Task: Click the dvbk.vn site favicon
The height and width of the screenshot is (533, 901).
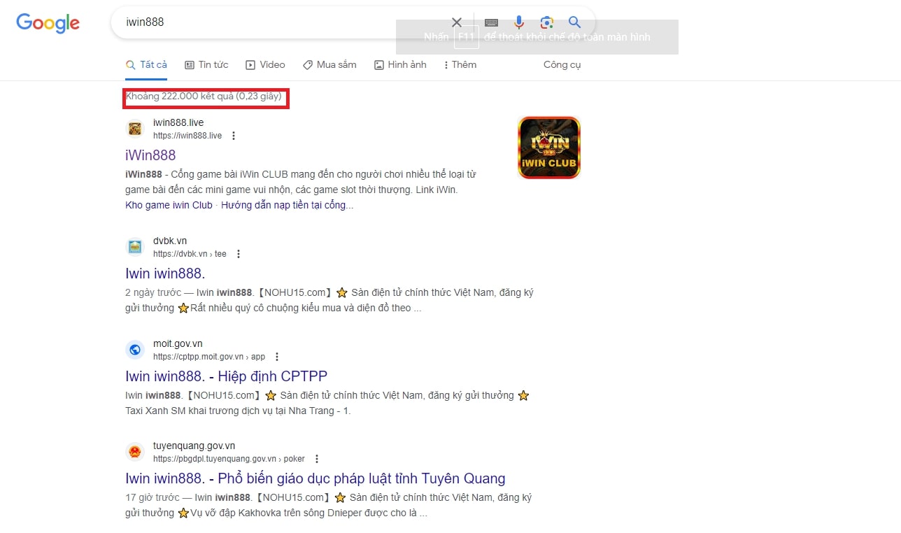Action: click(x=135, y=247)
